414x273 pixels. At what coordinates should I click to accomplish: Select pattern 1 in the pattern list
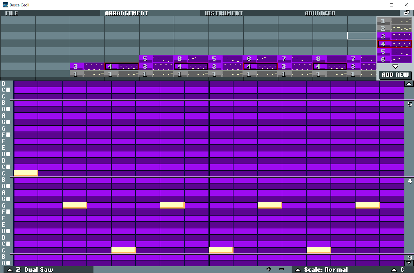tap(395, 21)
